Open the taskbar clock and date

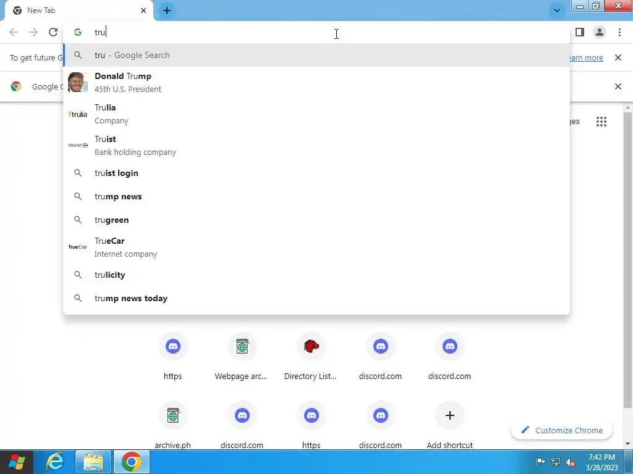(x=601, y=462)
